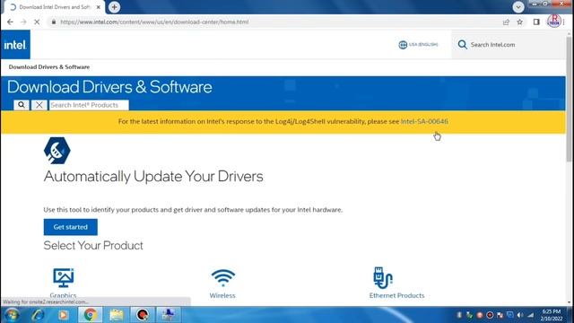Select the Wireless product icon
The width and height of the screenshot is (574, 323).
(223, 278)
